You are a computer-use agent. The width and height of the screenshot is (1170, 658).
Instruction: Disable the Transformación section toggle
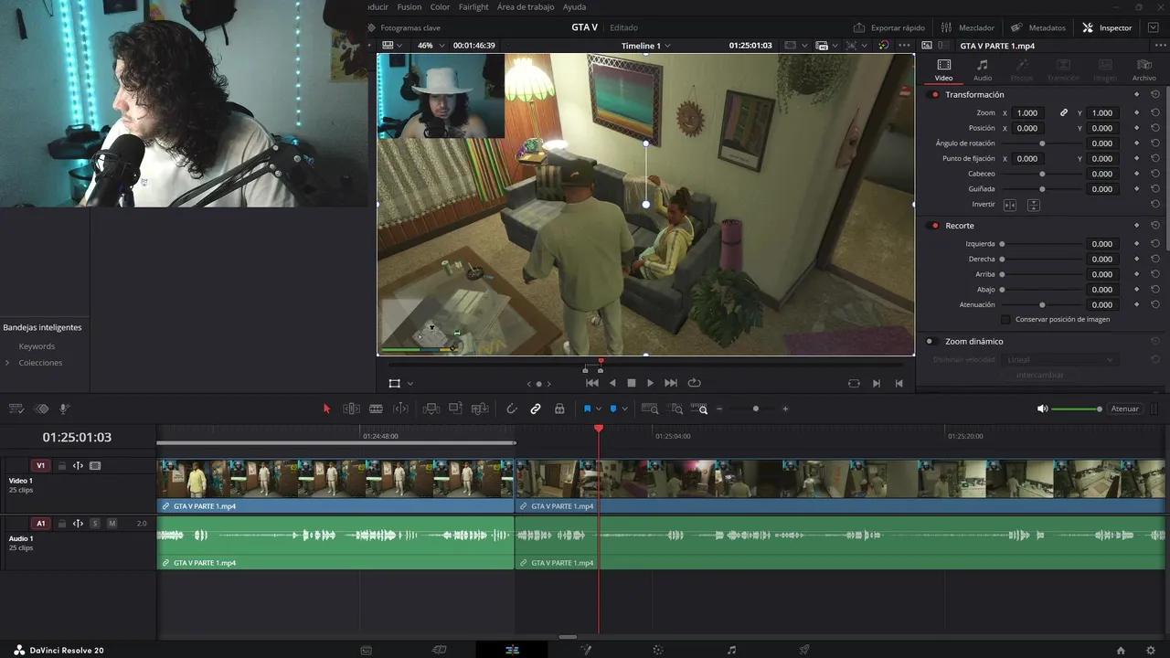pos(934,95)
